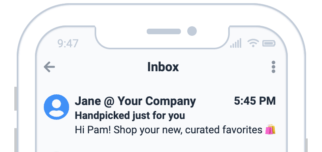Open the email from Jane @ Your Company
This screenshot has height=152, width=322.
(159, 115)
